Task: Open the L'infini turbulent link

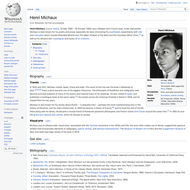Action: point(38,144)
